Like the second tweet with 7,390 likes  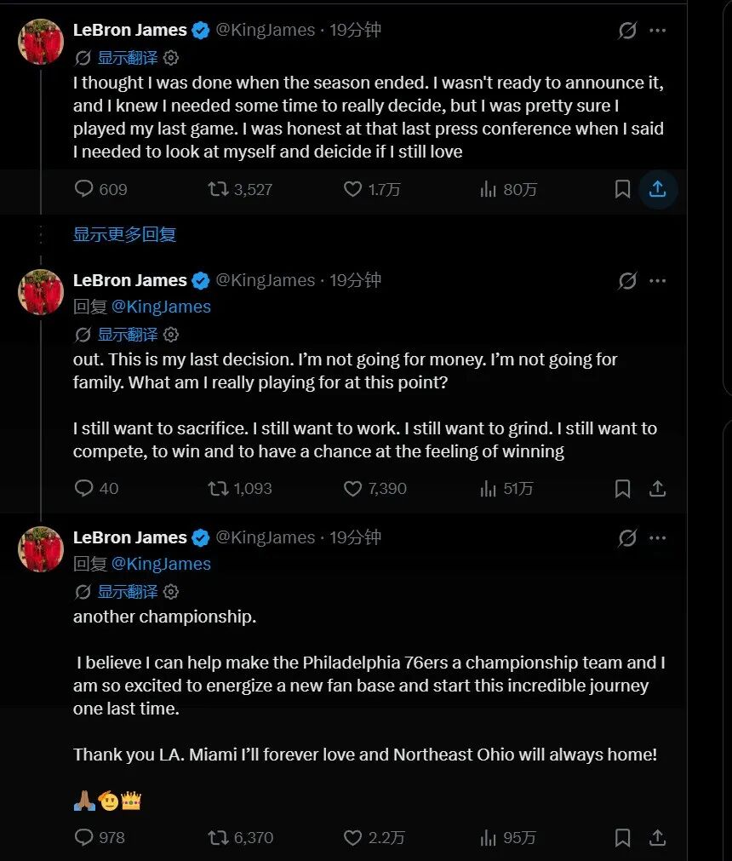coord(375,488)
